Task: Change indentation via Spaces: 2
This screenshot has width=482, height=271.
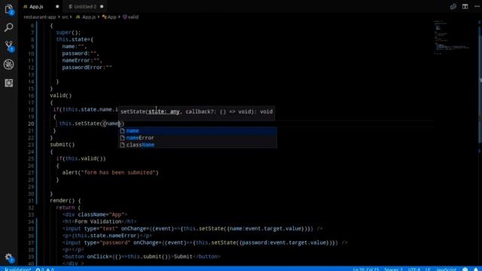Action: (x=393, y=269)
